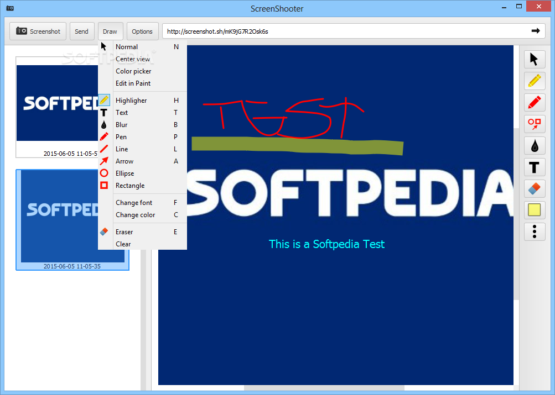Open the three-dots more options button
555x395 pixels.
click(535, 231)
